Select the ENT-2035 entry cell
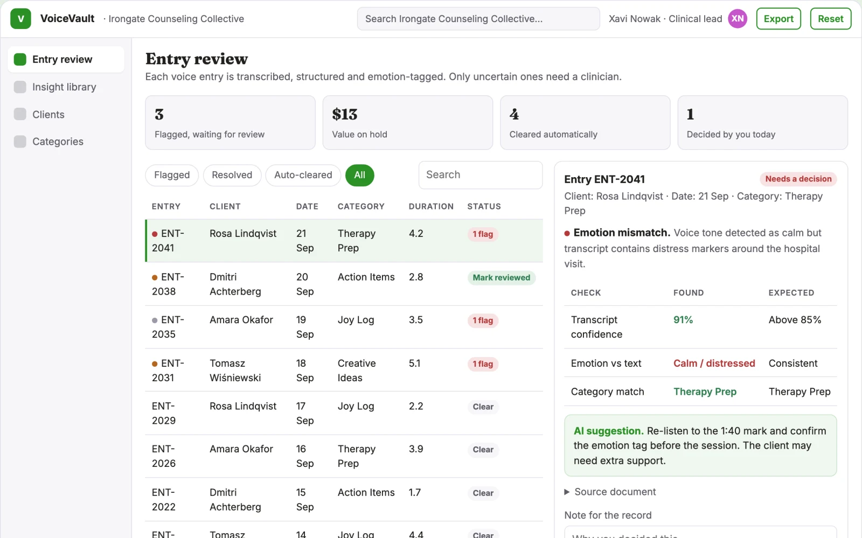Image resolution: width=862 pixels, height=538 pixels. pyautogui.click(x=174, y=327)
